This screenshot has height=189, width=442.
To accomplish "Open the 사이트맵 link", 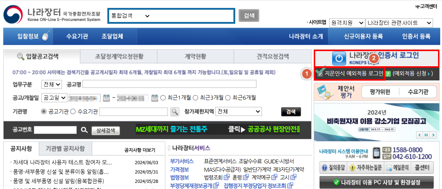I will 317,22.
